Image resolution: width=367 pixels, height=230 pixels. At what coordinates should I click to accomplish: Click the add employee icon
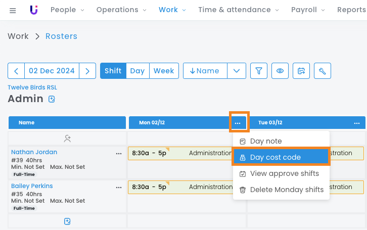(x=67, y=138)
